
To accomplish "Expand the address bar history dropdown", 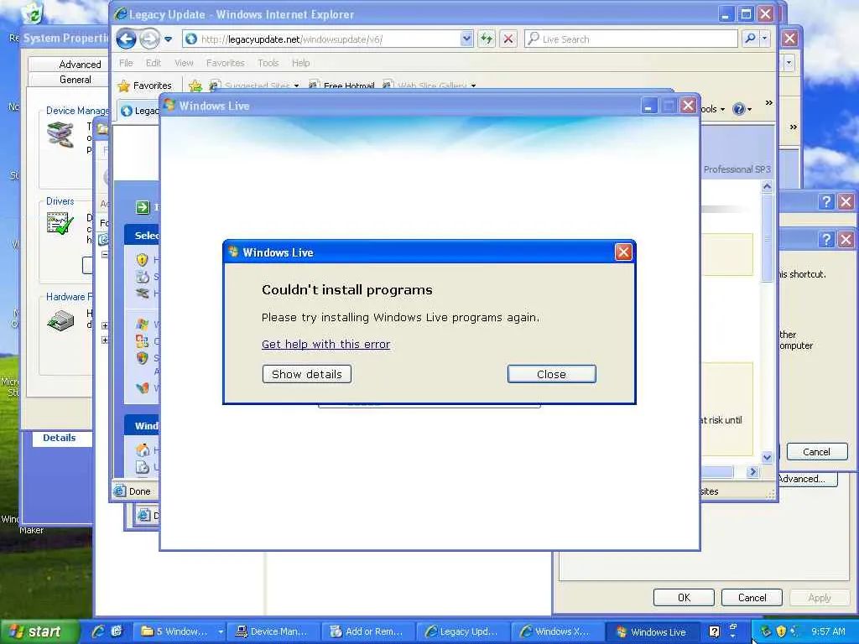I will 466,39.
